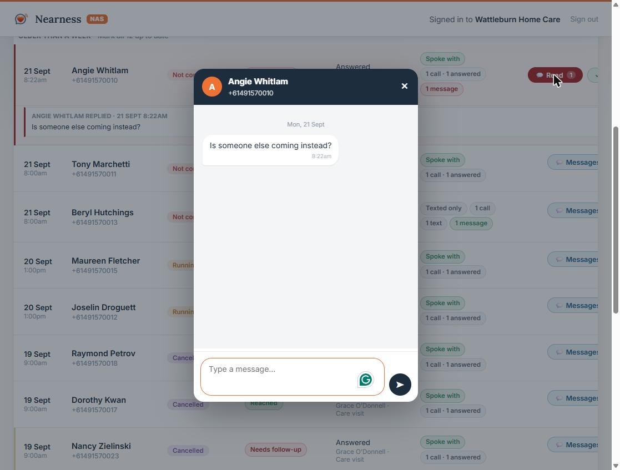
Task: Select phone number +61491570010 in the chat header
Action: point(251,93)
